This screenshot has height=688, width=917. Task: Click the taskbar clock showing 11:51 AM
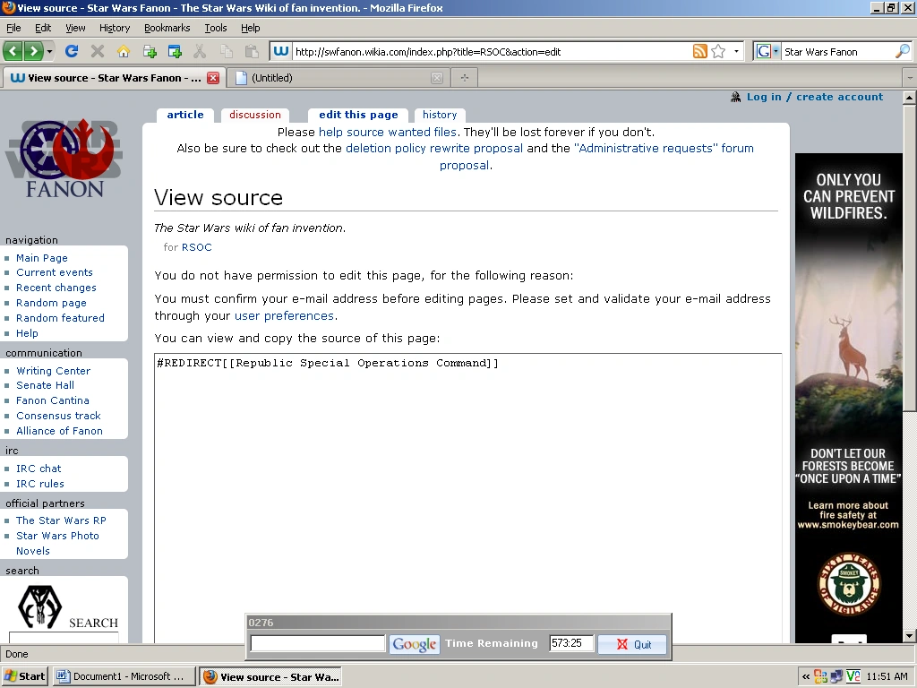tap(887, 677)
